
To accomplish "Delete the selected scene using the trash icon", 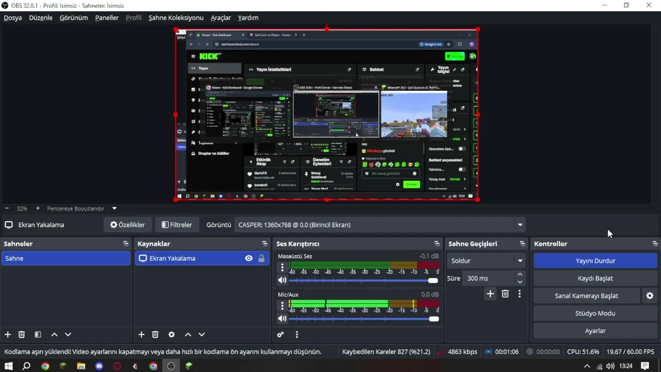I will (22, 335).
